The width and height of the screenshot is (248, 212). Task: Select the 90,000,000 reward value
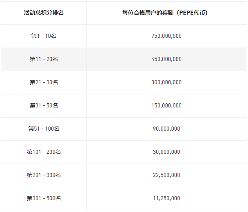pyautogui.click(x=166, y=129)
